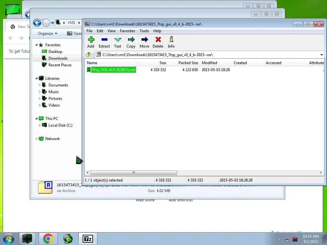Sort by the Name column header
Viewport: 327px width, 245px height.
pyautogui.click(x=110, y=63)
